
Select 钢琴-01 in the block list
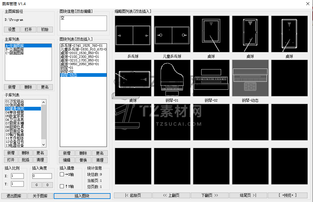(x=83, y=68)
